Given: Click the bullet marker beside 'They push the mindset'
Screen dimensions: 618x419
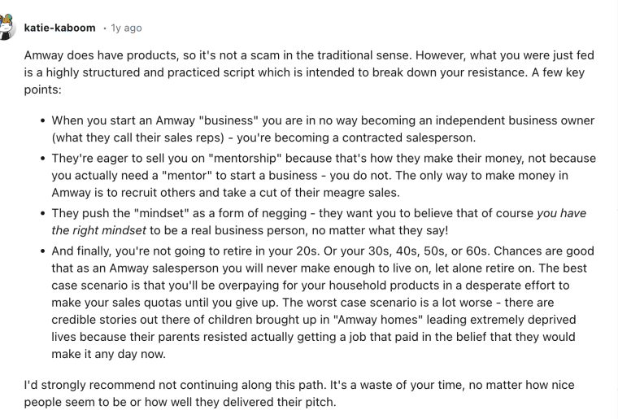Looking at the screenshot, I should click(x=43, y=213).
